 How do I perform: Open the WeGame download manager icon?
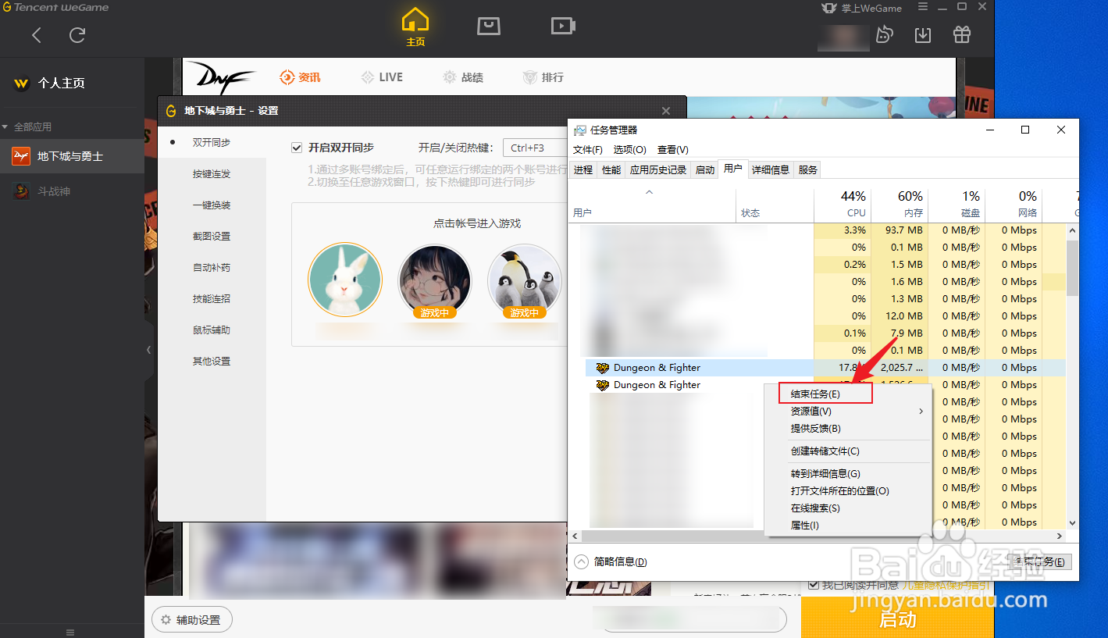[x=922, y=35]
